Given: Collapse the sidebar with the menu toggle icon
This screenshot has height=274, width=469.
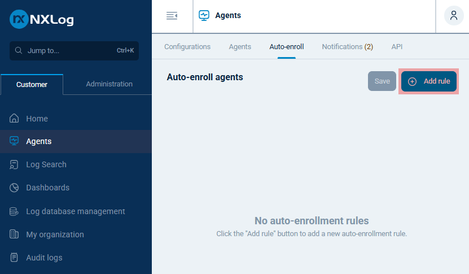Looking at the screenshot, I should coord(172,16).
